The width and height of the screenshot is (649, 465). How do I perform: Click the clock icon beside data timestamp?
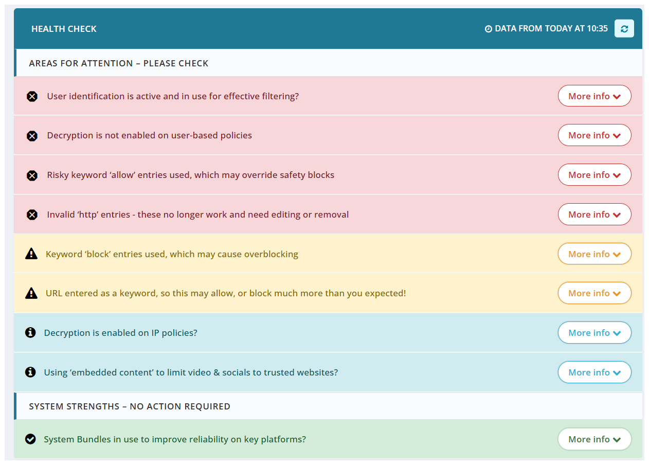pos(489,29)
